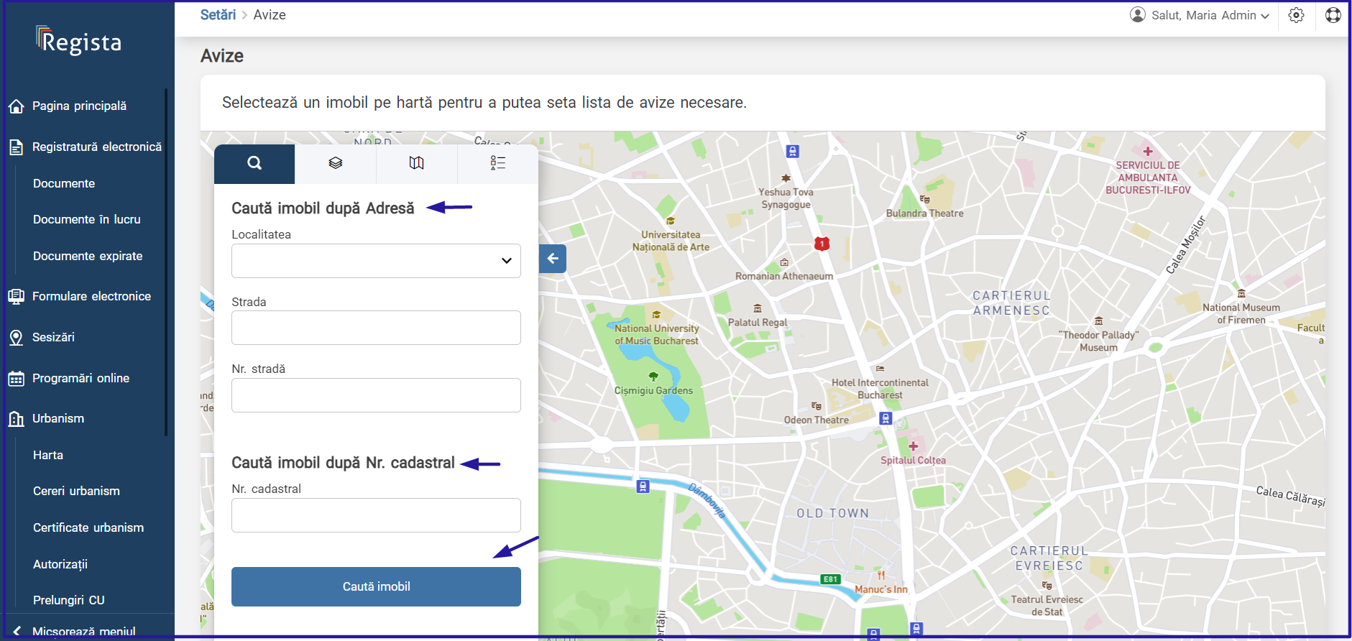Open settings gear icon in header

pos(1296,15)
